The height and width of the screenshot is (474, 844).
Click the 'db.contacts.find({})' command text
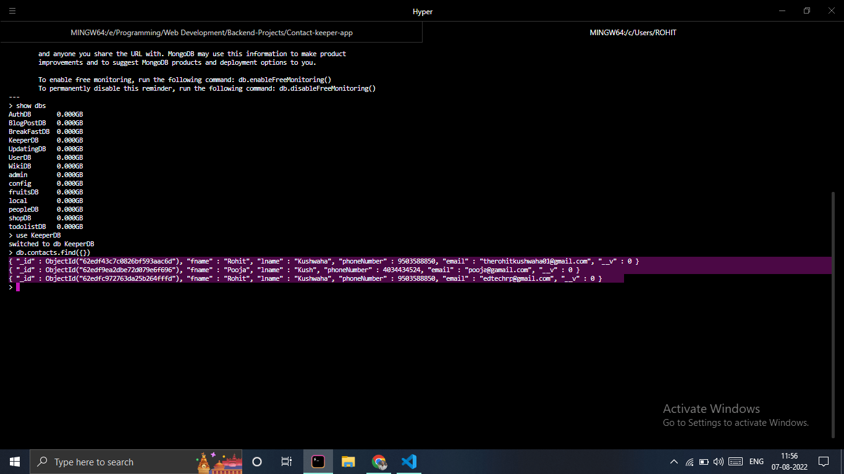coord(53,252)
